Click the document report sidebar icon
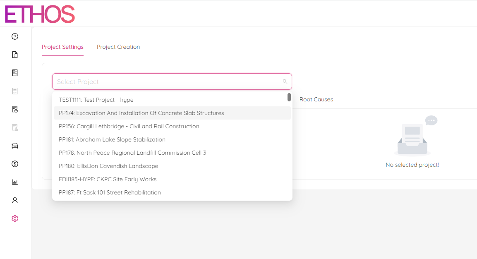The width and height of the screenshot is (477, 259). [x=15, y=54]
